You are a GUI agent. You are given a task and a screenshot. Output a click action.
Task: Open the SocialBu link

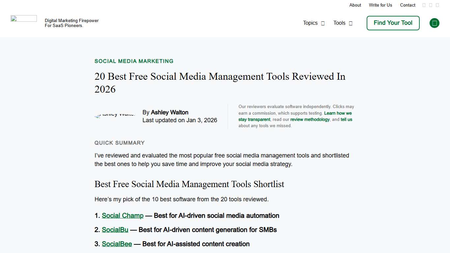click(x=115, y=230)
